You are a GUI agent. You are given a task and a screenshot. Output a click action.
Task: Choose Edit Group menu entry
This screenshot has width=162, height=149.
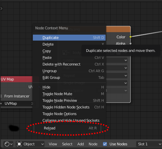[69, 77]
